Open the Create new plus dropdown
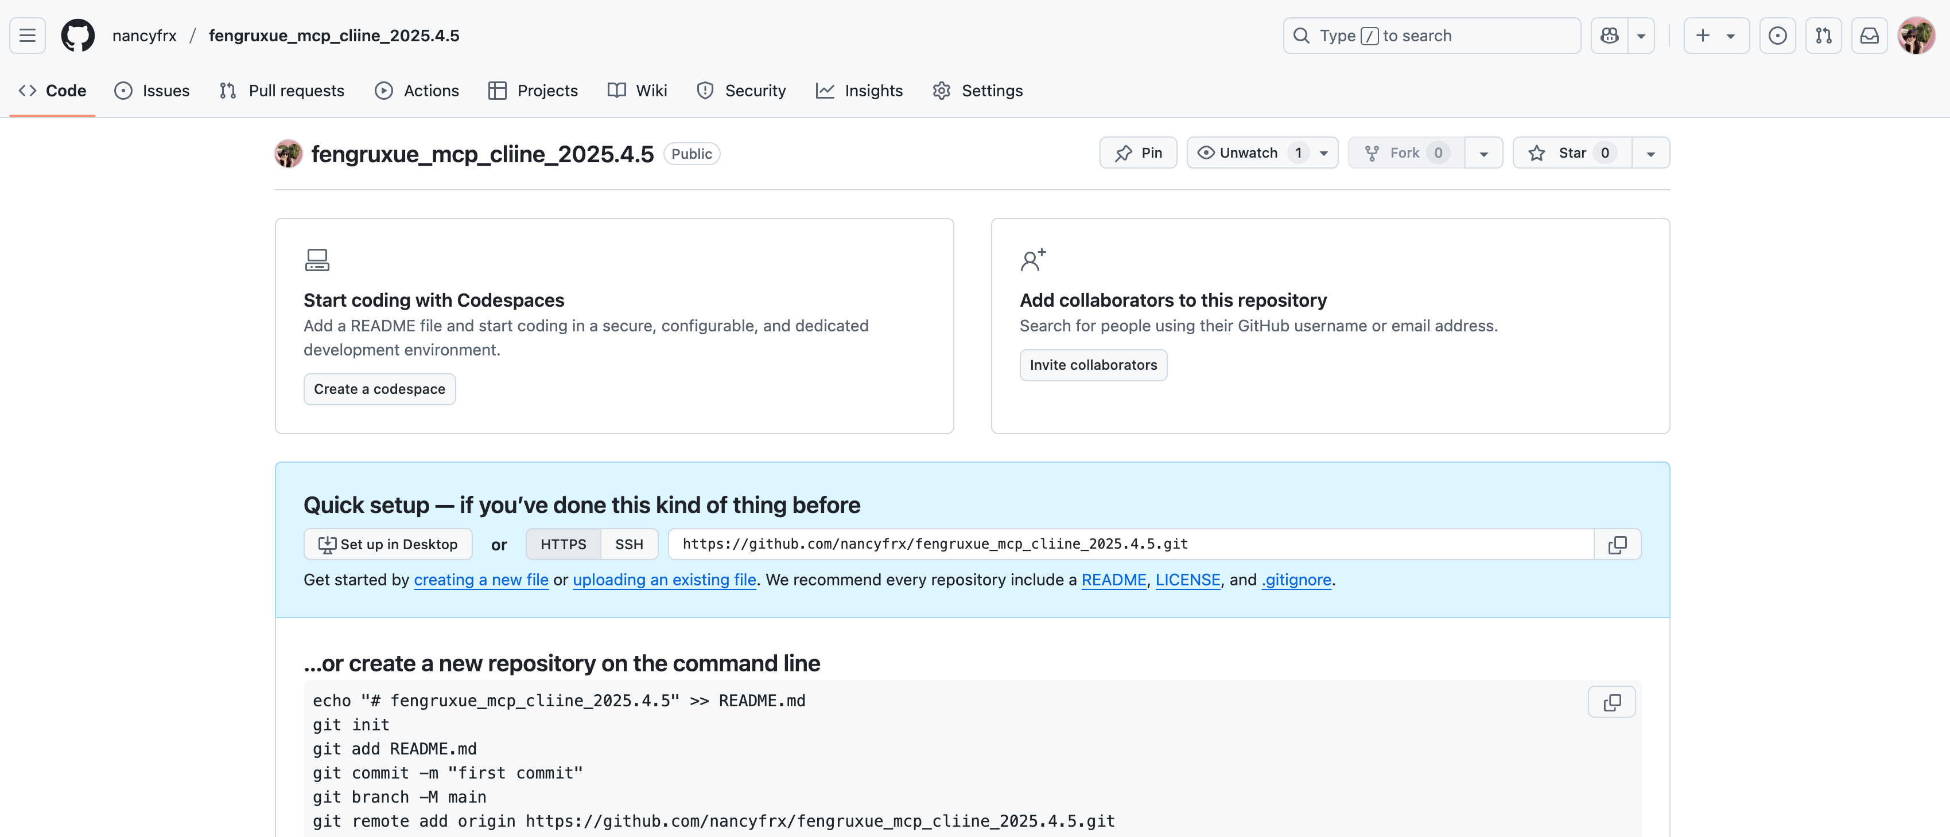The image size is (1950, 837). pos(1715,36)
